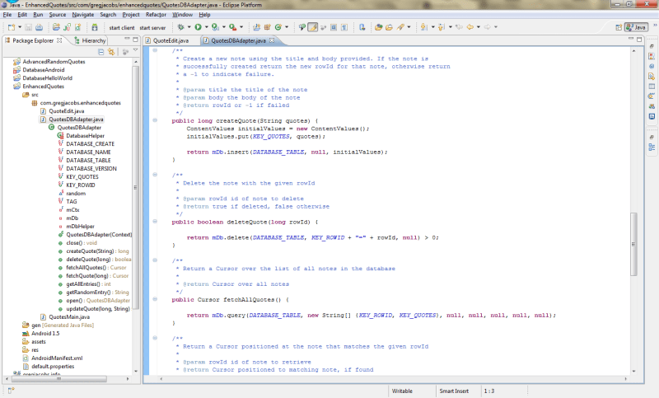Click the Save disk icon
659x398 pixels.
pyautogui.click(x=28, y=27)
